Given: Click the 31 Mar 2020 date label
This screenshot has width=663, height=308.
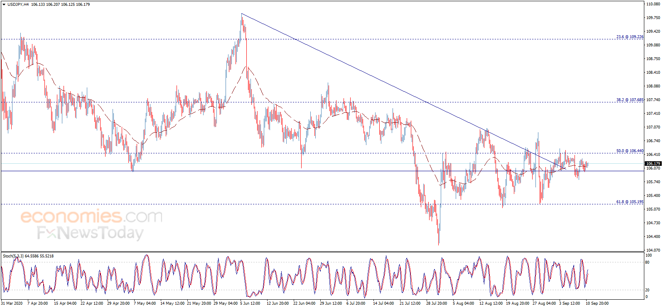Looking at the screenshot, I should pyautogui.click(x=12, y=303).
